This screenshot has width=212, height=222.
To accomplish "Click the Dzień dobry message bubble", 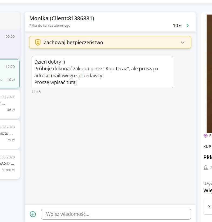I will 102,72.
